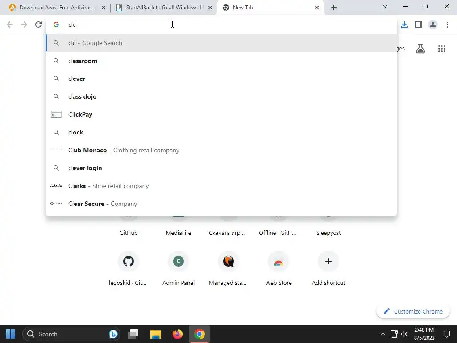Click Add shortcut plus tile
The width and height of the screenshot is (457, 343).
(x=328, y=268)
